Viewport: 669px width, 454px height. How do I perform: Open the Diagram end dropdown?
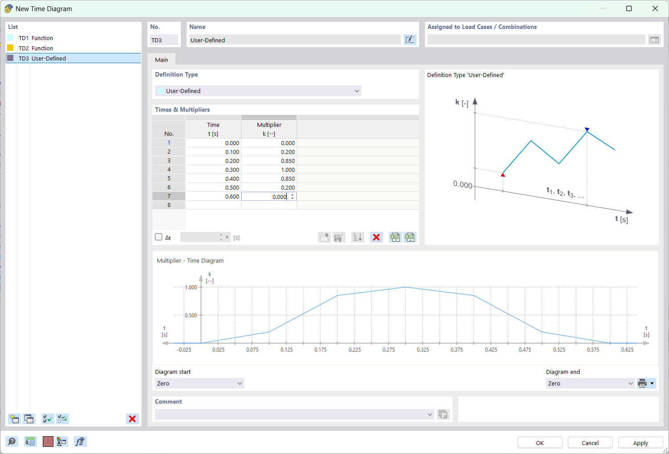pos(590,383)
